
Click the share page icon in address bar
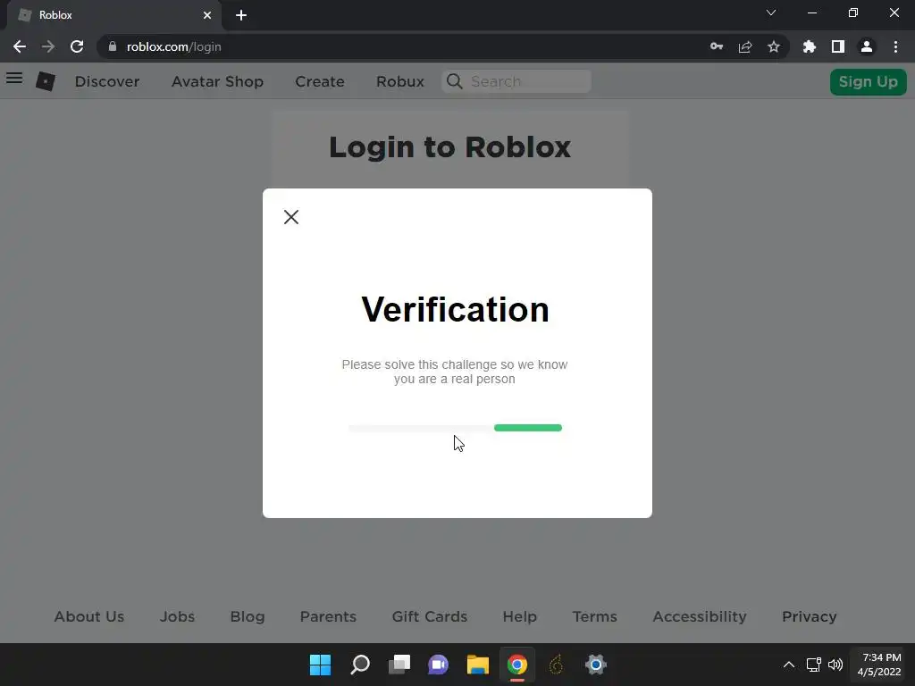pos(745,46)
